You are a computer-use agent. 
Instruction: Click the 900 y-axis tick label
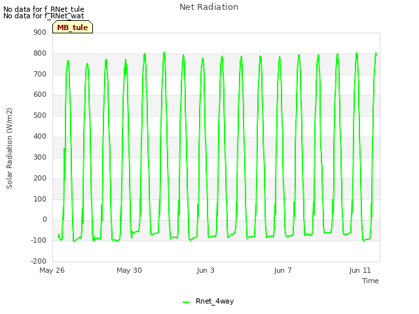(40, 32)
